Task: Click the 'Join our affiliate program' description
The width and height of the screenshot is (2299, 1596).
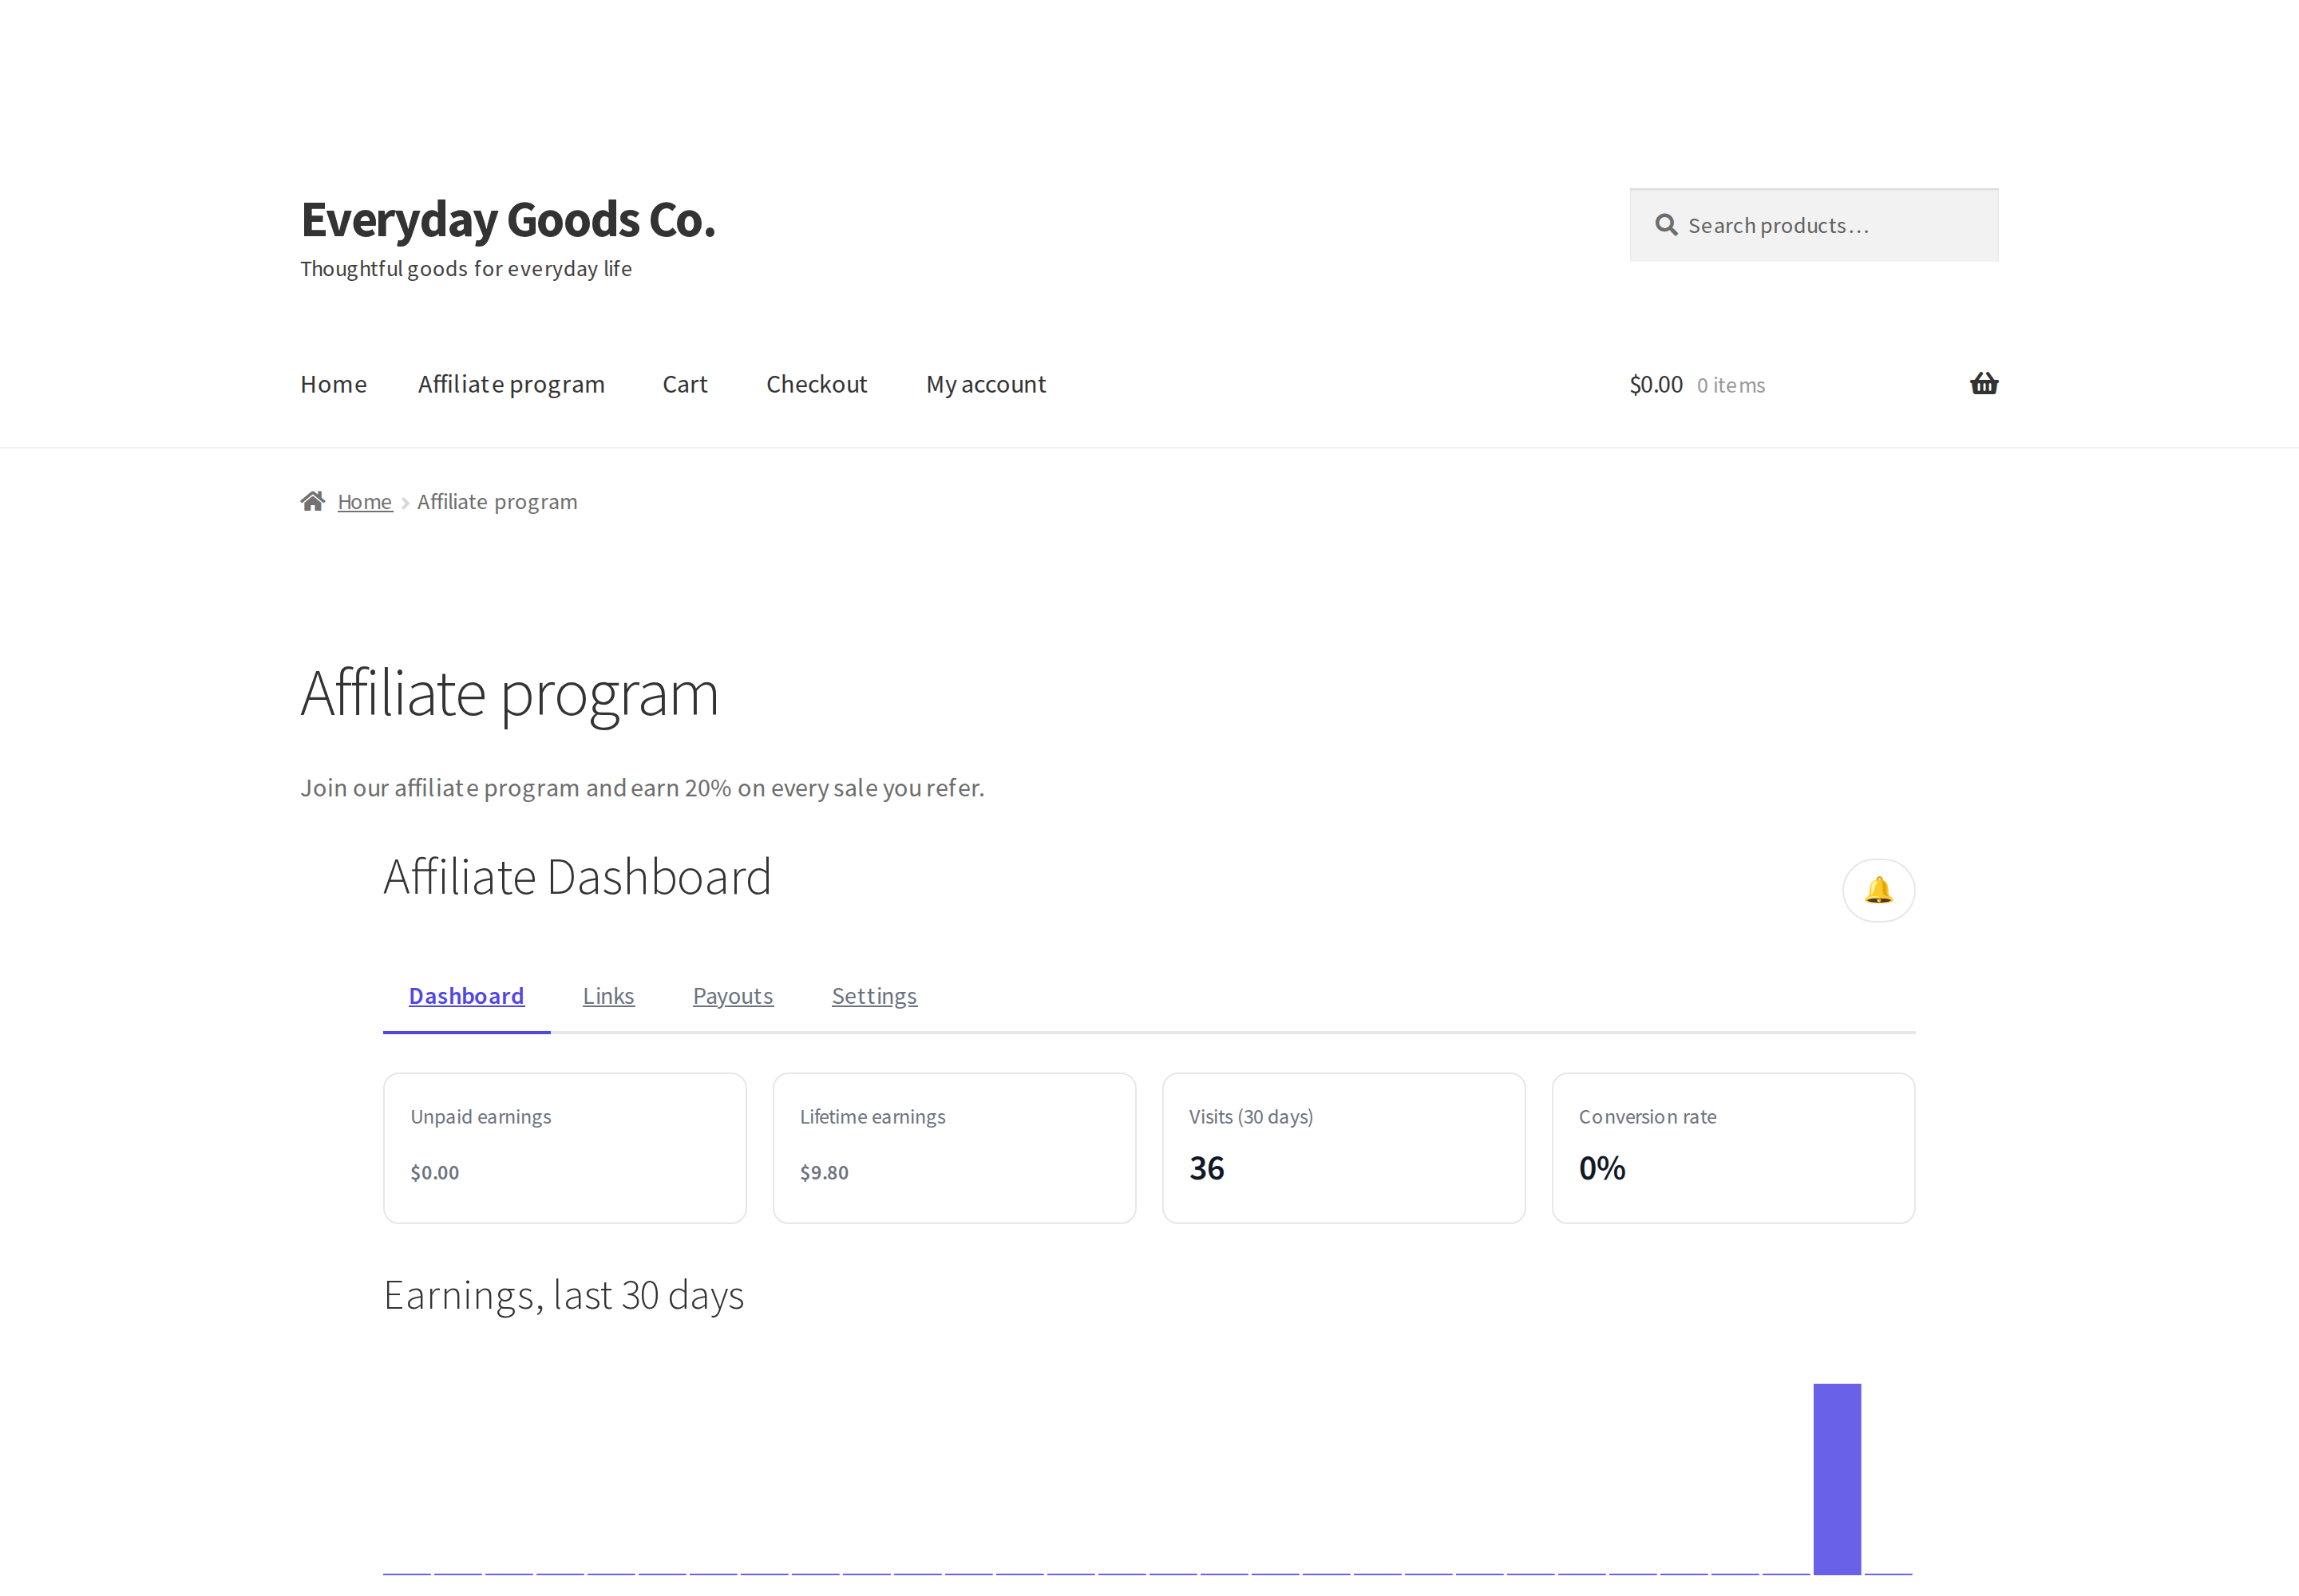Action: click(x=643, y=788)
